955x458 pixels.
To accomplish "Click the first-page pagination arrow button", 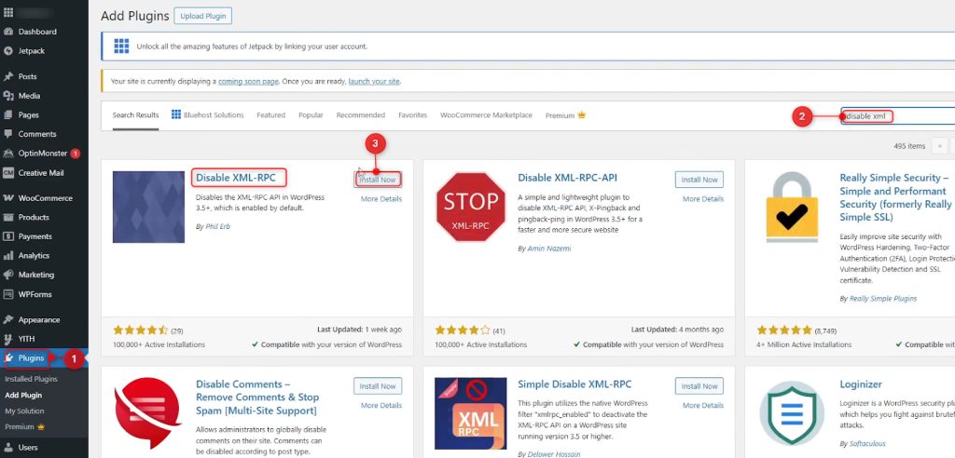I will tap(940, 146).
